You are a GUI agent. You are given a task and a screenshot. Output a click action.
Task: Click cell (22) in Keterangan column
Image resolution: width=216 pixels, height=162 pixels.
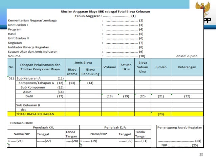[x=187, y=96]
